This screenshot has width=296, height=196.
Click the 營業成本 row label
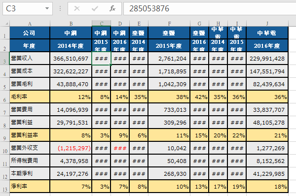[22, 71]
